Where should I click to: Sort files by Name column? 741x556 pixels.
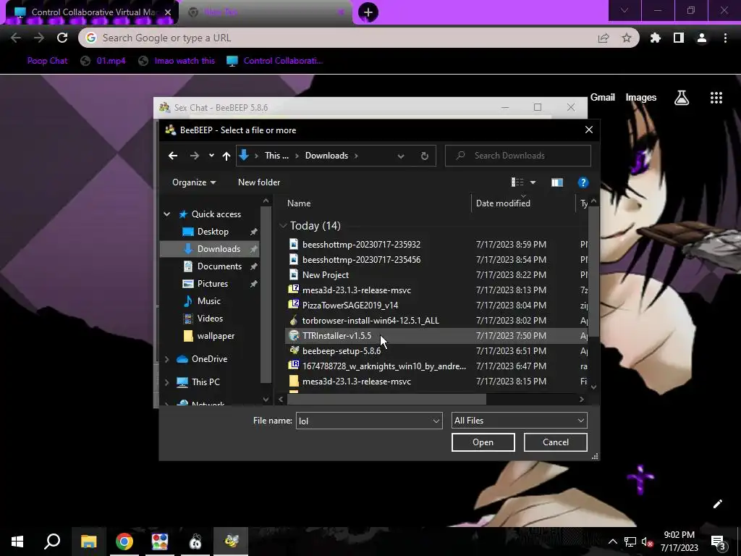pyautogui.click(x=299, y=203)
